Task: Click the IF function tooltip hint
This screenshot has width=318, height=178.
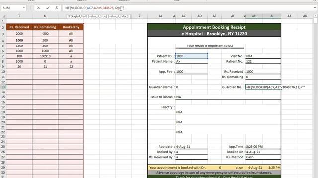Action: (98, 16)
